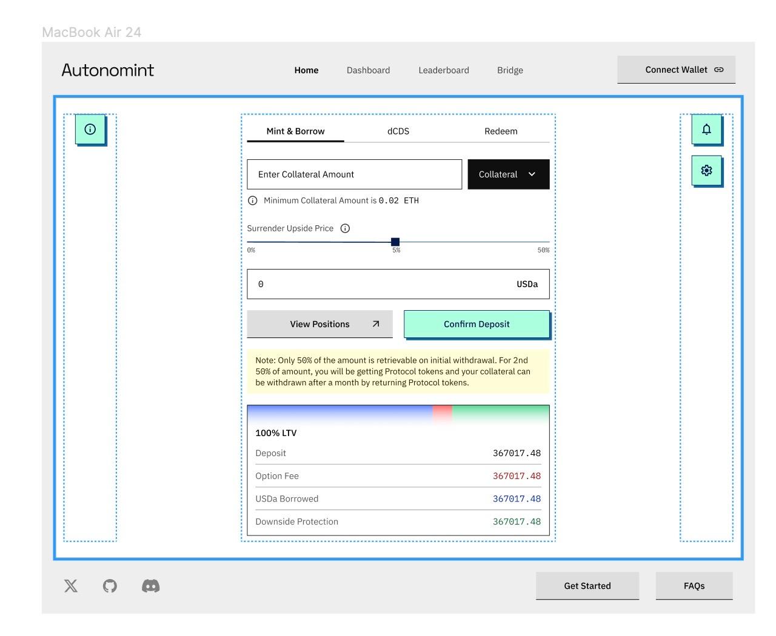Click the 0% end of the upside slider
The height and width of the screenshot is (636, 776).
(251, 250)
